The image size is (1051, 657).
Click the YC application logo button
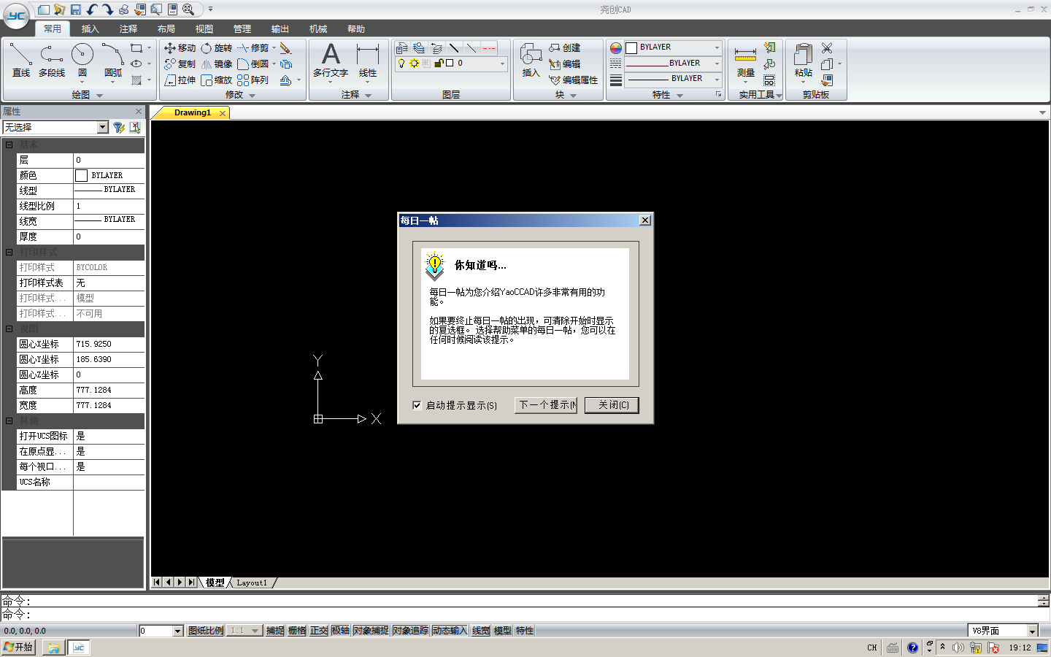tap(16, 16)
